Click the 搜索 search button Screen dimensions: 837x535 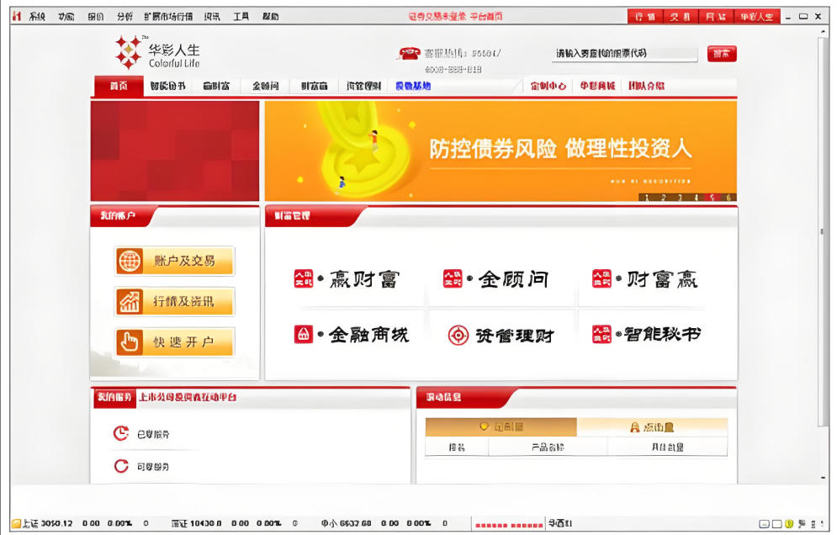tap(722, 53)
